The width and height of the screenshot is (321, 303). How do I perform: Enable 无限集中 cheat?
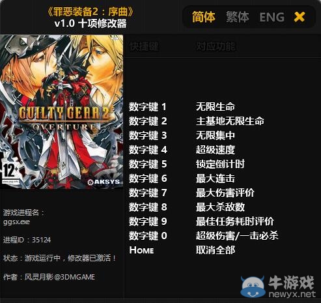click(216, 136)
